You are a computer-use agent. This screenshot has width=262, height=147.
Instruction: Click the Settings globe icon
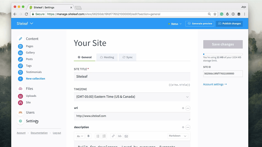pos(20,121)
